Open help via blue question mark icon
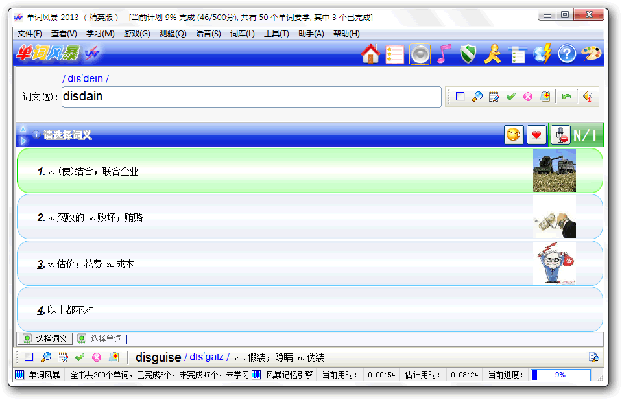The image size is (622, 400). coord(567,54)
